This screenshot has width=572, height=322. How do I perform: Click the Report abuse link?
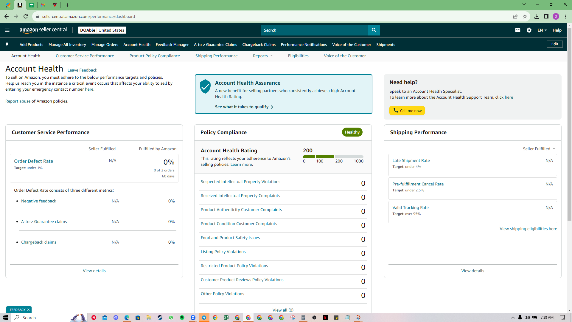tap(18, 101)
